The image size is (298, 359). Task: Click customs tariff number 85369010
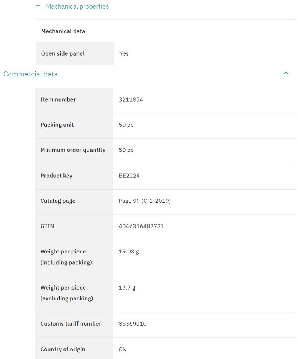pos(132,324)
